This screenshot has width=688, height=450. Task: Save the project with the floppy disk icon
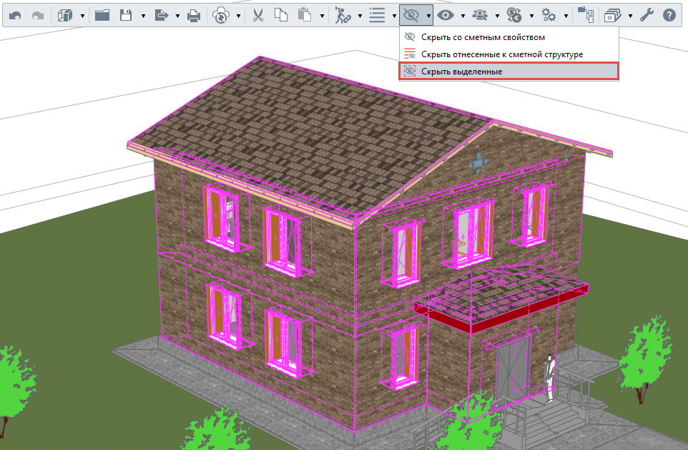(126, 16)
